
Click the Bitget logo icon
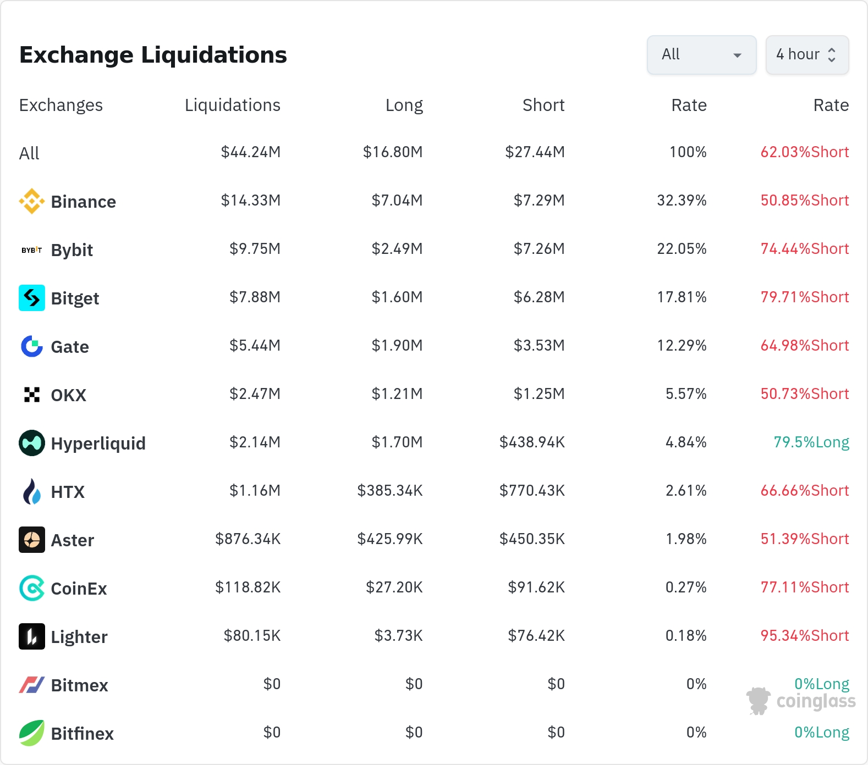pyautogui.click(x=32, y=298)
